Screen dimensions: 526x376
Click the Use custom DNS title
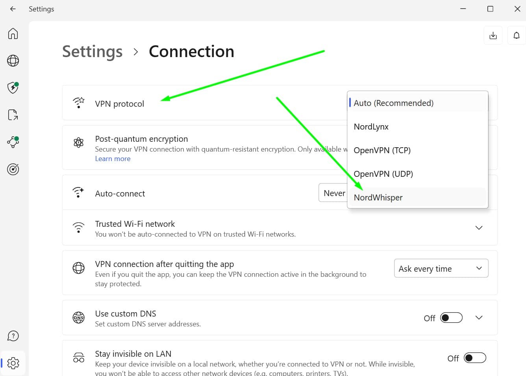click(126, 314)
